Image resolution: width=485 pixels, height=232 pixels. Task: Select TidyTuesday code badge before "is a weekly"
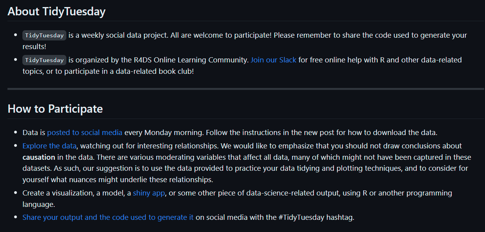click(x=44, y=35)
